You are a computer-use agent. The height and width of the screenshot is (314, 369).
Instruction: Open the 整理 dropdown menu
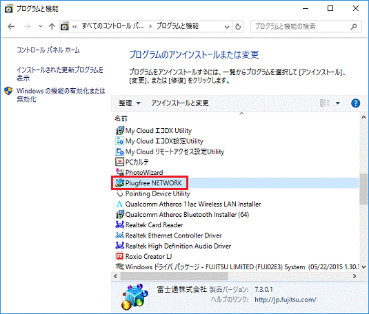click(130, 103)
